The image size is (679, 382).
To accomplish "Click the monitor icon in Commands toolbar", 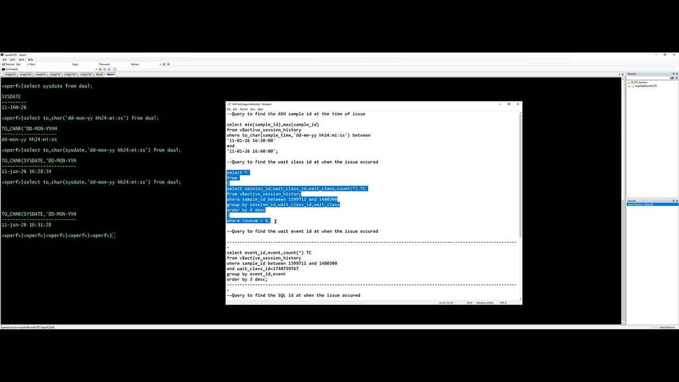I will pos(115,70).
